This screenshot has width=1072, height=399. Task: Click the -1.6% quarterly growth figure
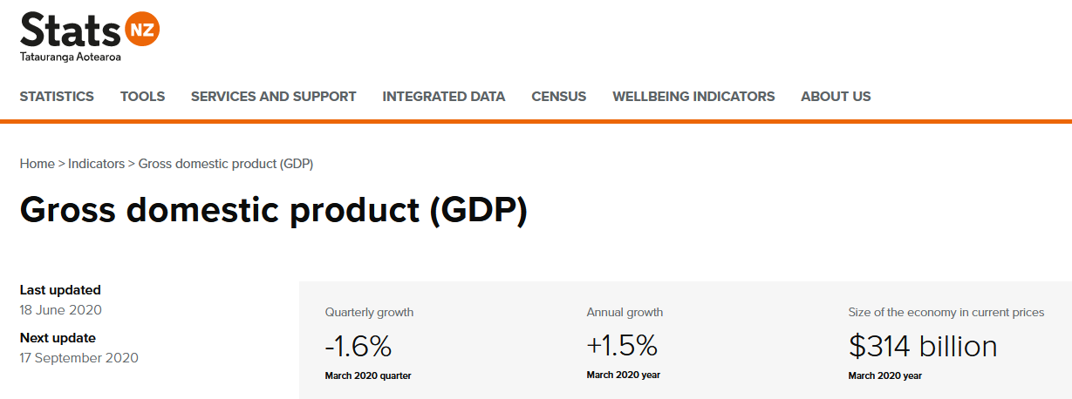(358, 347)
